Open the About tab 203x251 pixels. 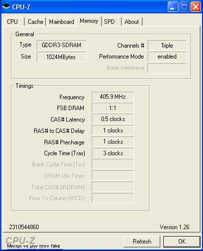(x=132, y=22)
